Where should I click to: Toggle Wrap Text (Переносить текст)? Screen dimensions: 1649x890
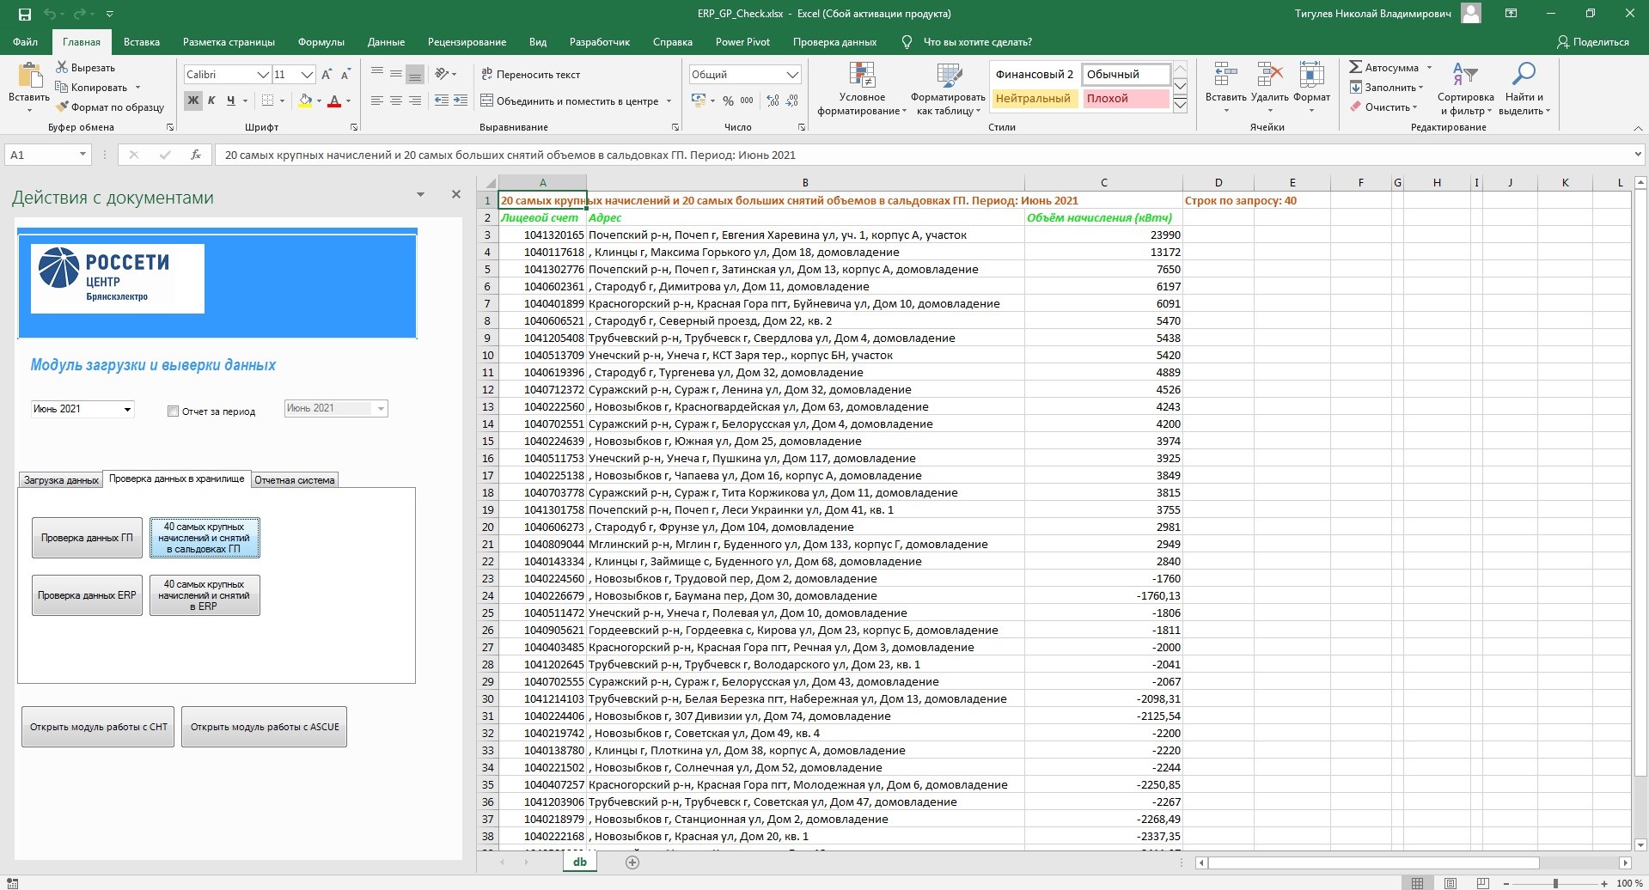point(530,75)
